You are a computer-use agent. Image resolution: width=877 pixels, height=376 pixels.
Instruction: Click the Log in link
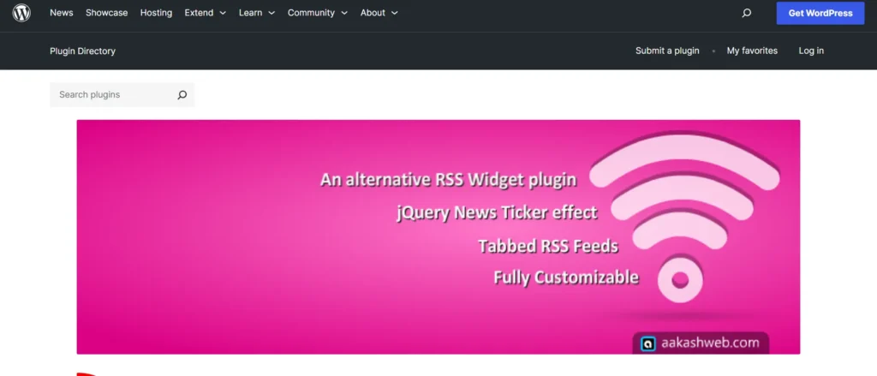click(811, 51)
